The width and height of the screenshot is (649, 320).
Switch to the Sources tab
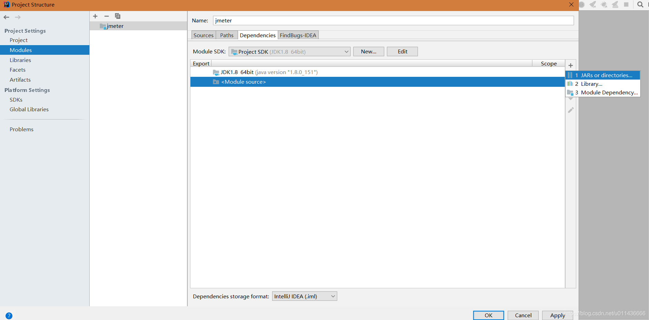click(204, 35)
